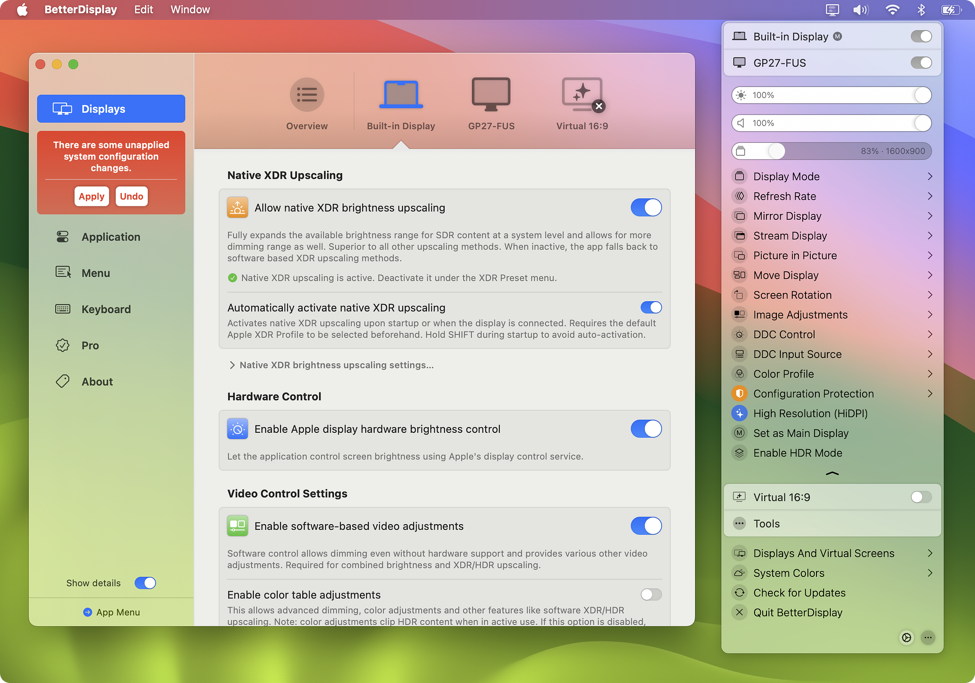Turn on Virtual 16:9 switch
The width and height of the screenshot is (975, 683).
tap(921, 497)
